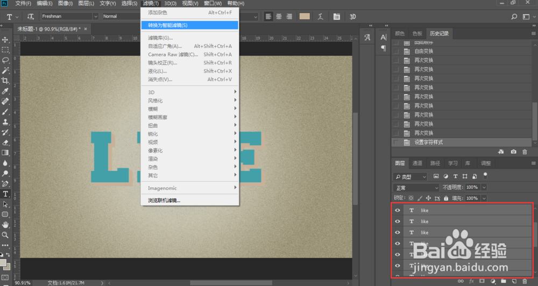The height and width of the screenshot is (286, 538).
Task: Open the Edit Toolbar three-dots button
Action: tap(5, 246)
